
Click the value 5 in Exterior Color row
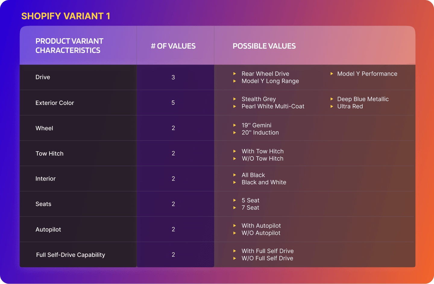pos(173,103)
